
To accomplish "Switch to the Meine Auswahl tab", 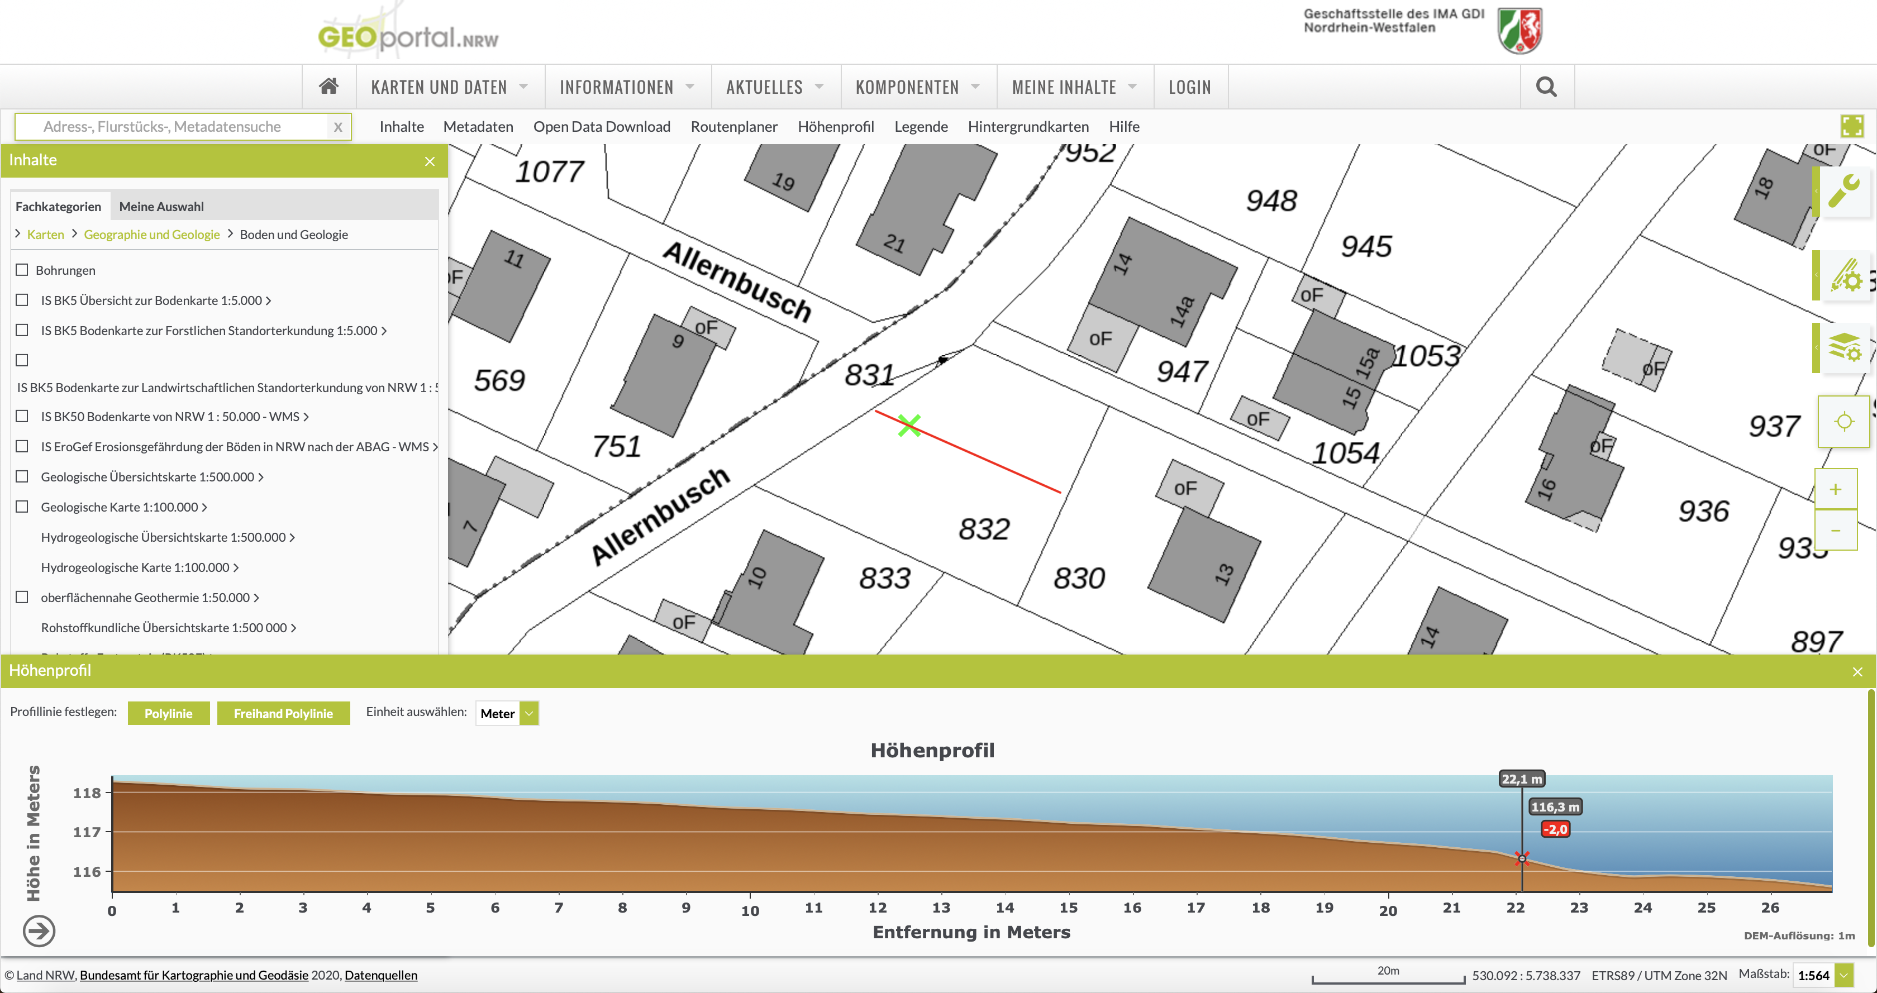I will coord(161,206).
